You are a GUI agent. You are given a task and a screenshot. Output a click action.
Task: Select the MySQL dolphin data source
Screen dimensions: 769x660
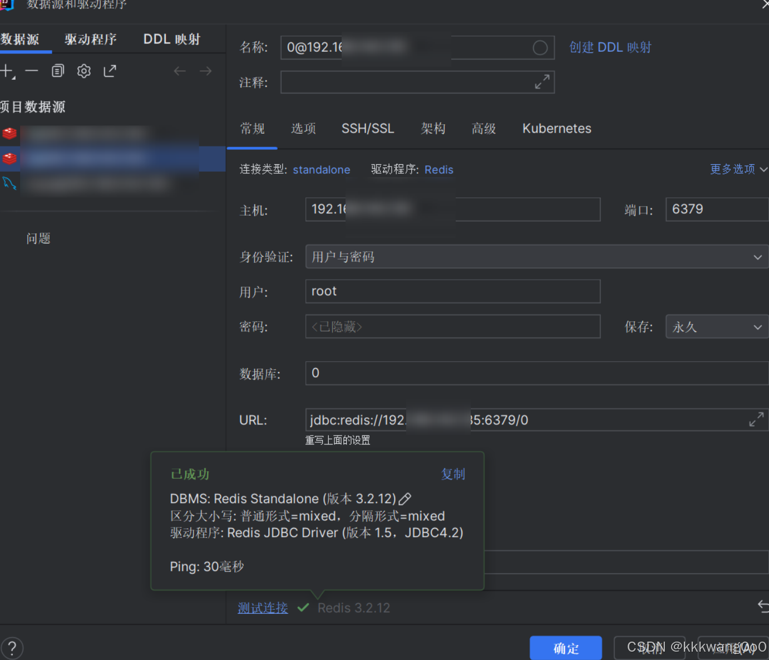(9, 183)
